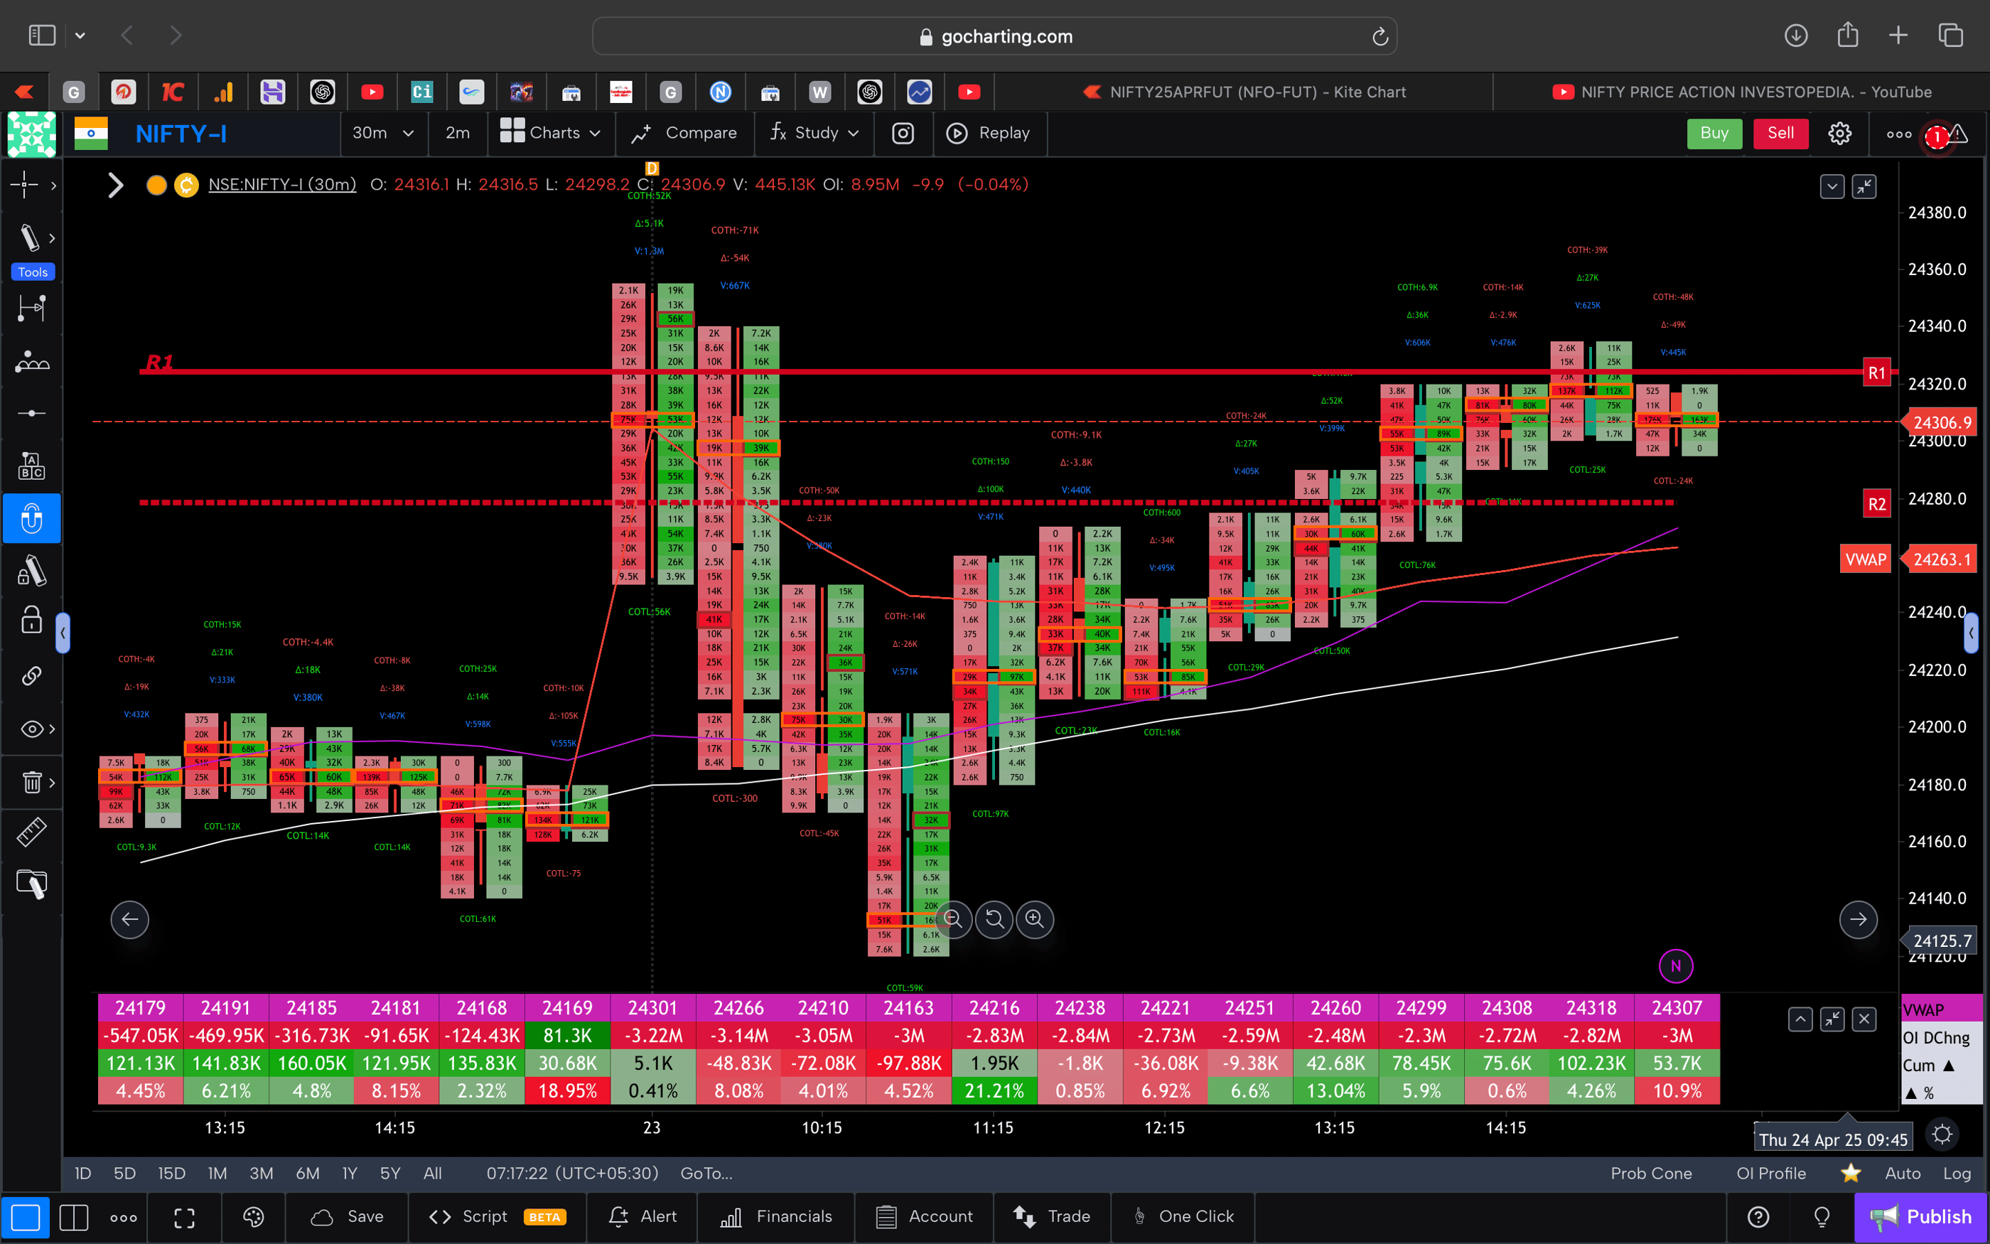Open the chart theme color palette
This screenshot has height=1244, width=1990.
[x=253, y=1217]
